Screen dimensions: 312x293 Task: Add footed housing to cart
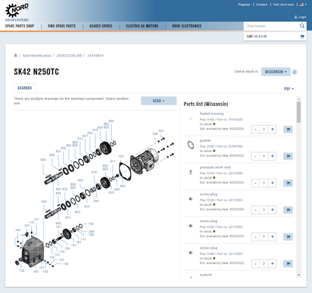[x=288, y=129]
